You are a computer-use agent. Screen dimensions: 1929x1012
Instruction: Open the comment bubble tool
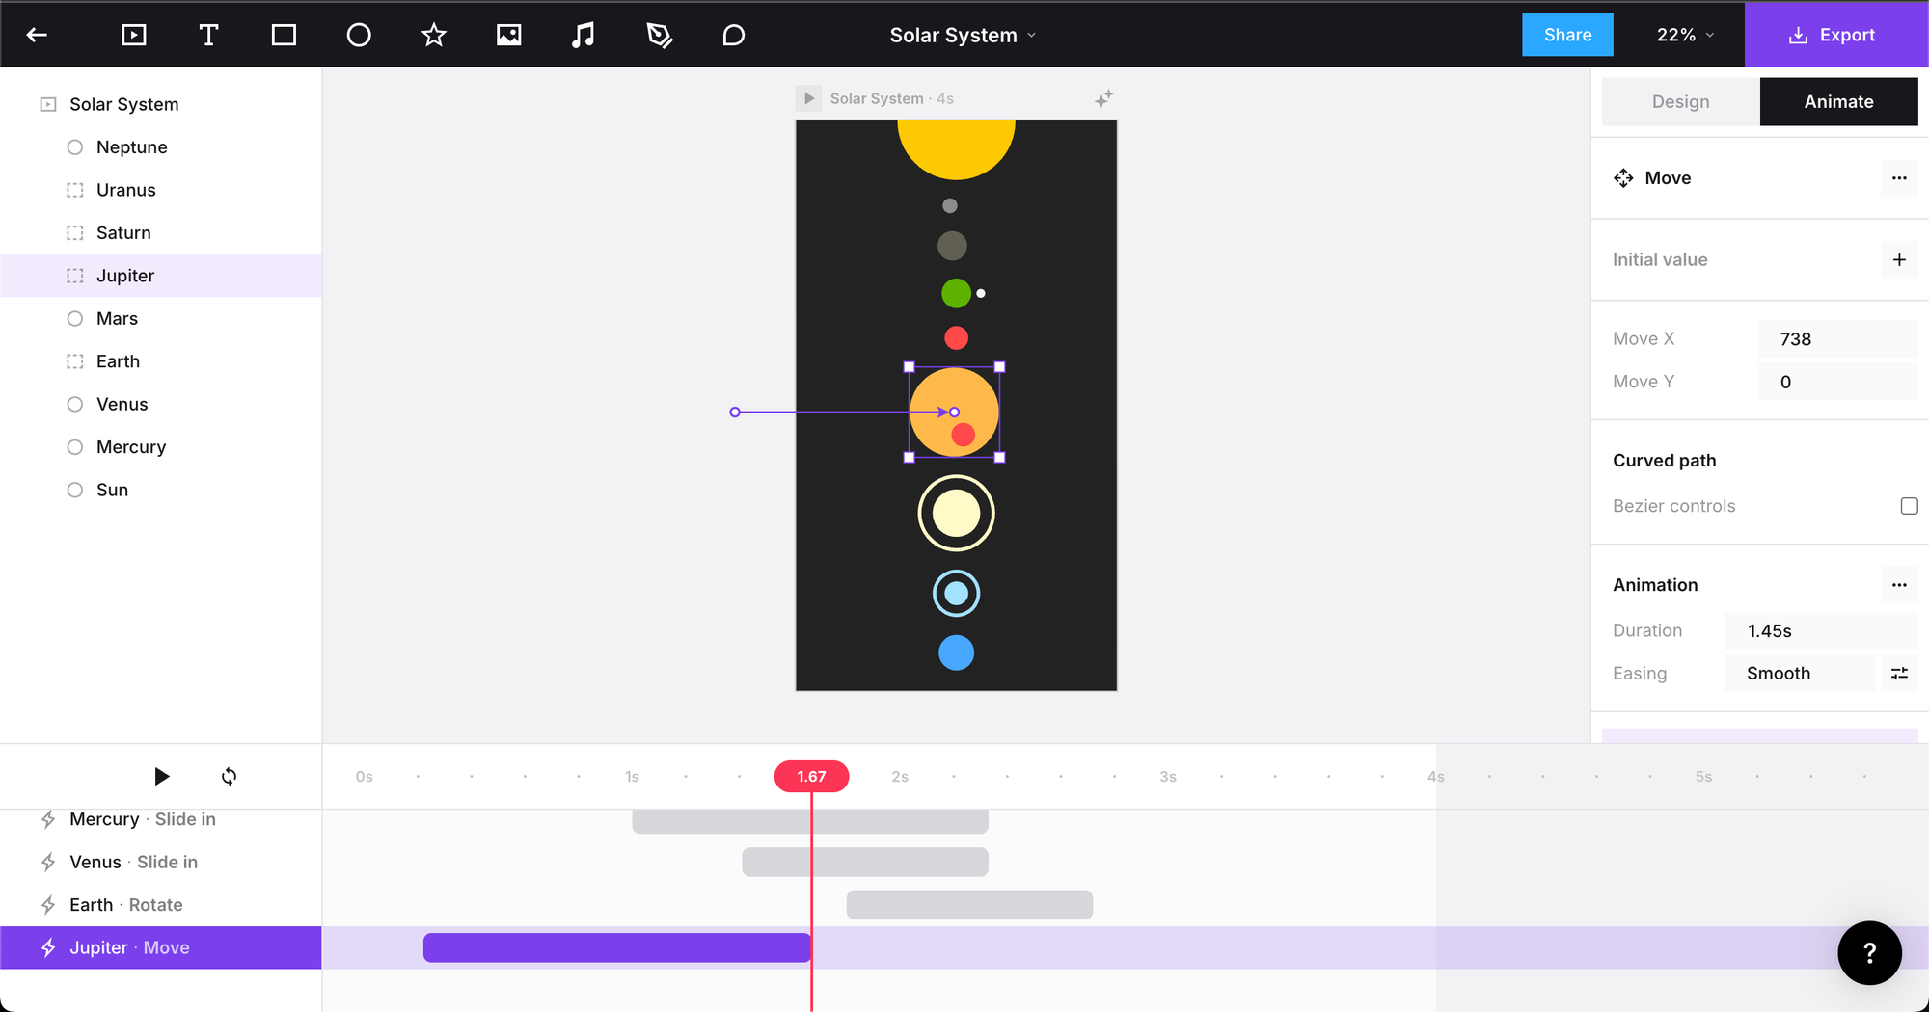pos(733,36)
